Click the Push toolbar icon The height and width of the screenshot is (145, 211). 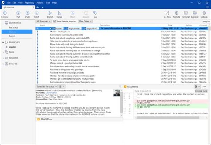pyautogui.click(x=28, y=14)
